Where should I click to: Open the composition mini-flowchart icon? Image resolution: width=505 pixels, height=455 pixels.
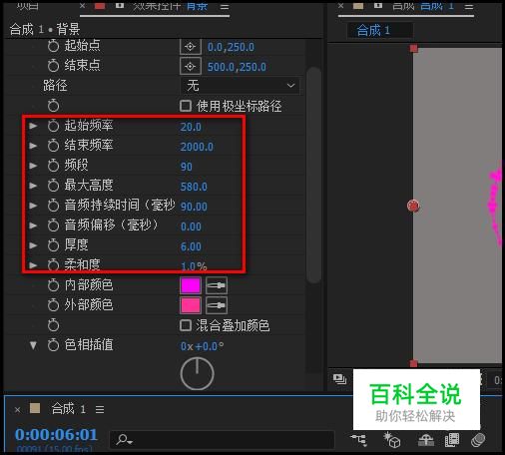click(359, 440)
